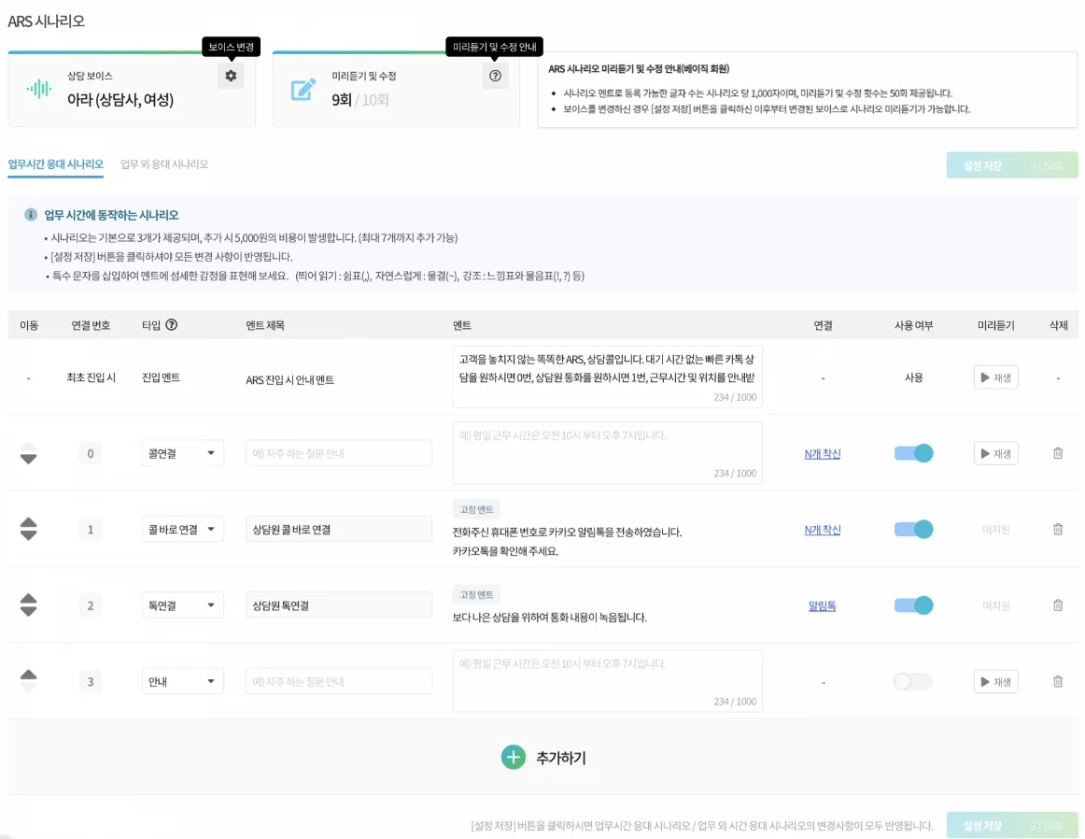Disable usage toggle for row 0

click(913, 453)
